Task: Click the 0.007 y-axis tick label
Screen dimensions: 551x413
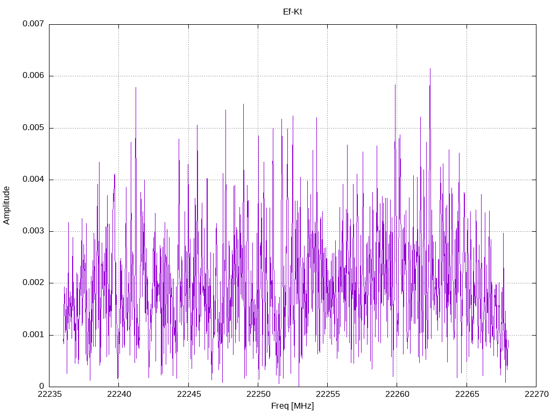Action: coord(33,24)
